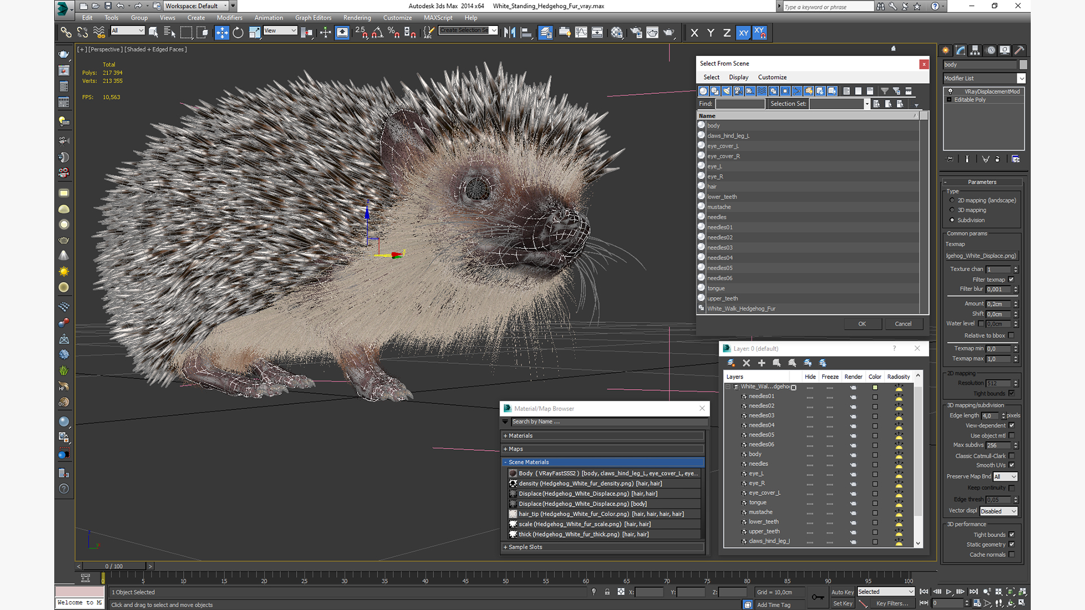The height and width of the screenshot is (610, 1085).
Task: Click the Undo arrow in title bar
Action: click(x=120, y=6)
